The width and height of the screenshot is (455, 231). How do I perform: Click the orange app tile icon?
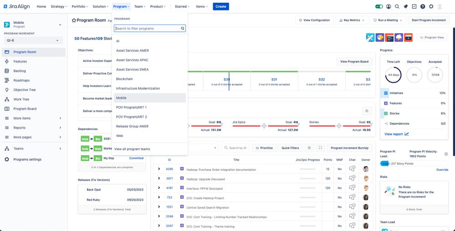coord(408,37)
